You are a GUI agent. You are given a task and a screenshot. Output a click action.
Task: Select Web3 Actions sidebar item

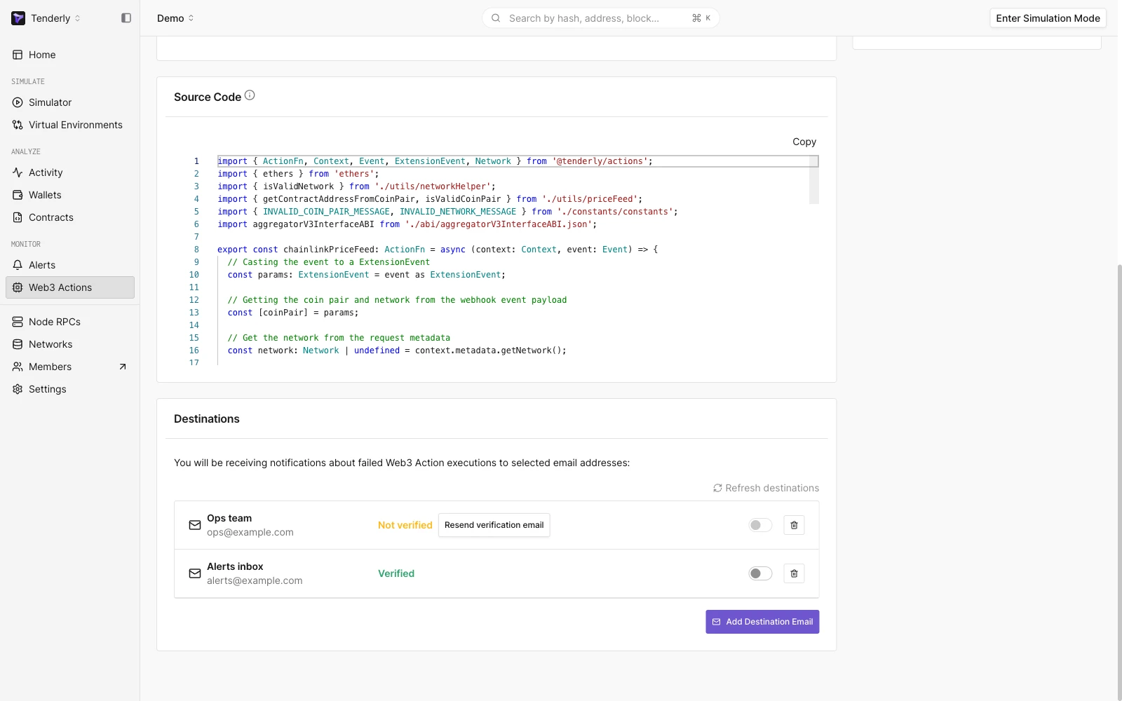coord(69,287)
